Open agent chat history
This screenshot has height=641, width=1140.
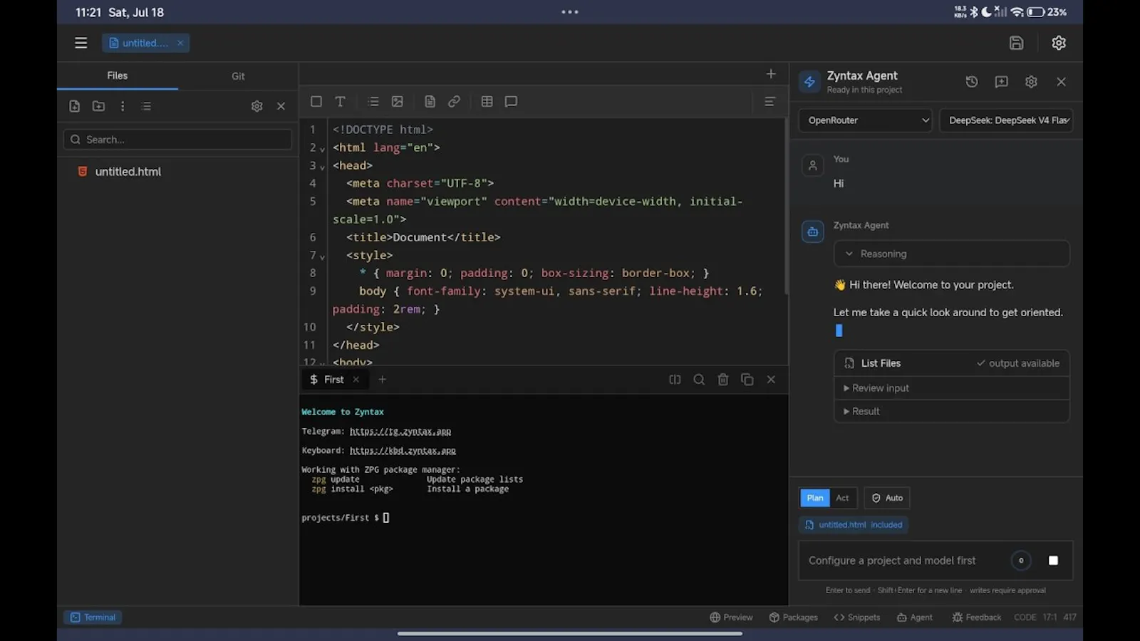click(x=972, y=82)
